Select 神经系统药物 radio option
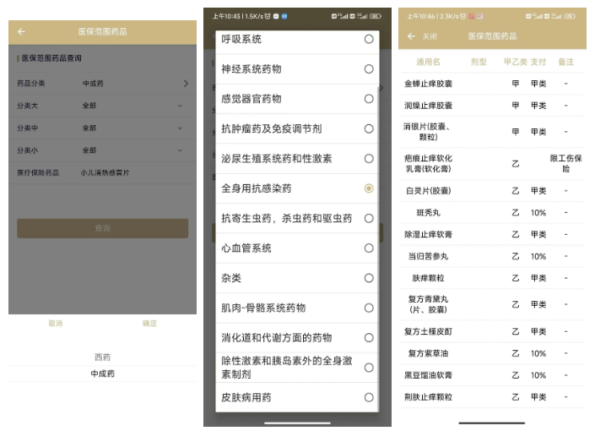595x431 pixels. click(369, 69)
